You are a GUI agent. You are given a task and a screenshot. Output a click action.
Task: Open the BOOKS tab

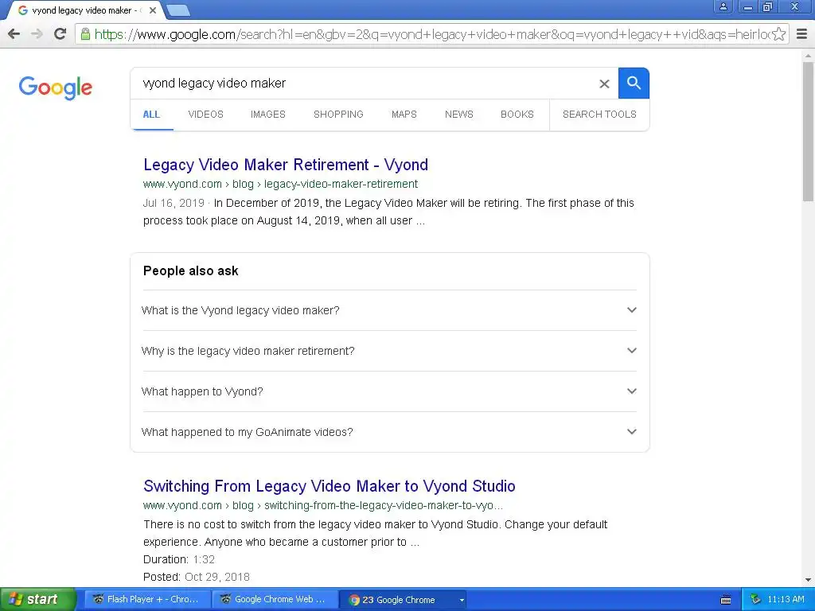pyautogui.click(x=517, y=115)
